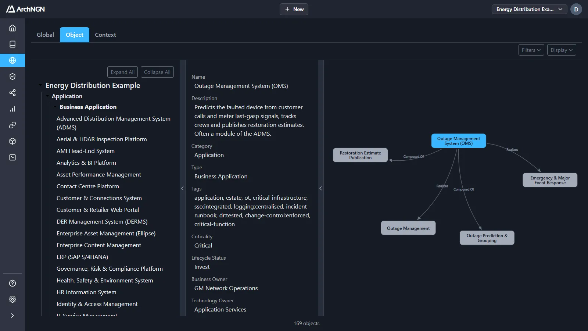The width and height of the screenshot is (588, 331).
Task: Select Enterprise Content Management
Action: click(99, 245)
